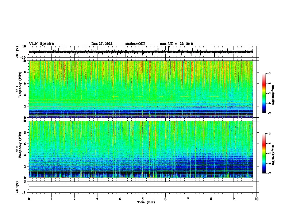Click the date 'Dec. 27, 2022'
This screenshot has width=289, height=223.
(x=102, y=44)
